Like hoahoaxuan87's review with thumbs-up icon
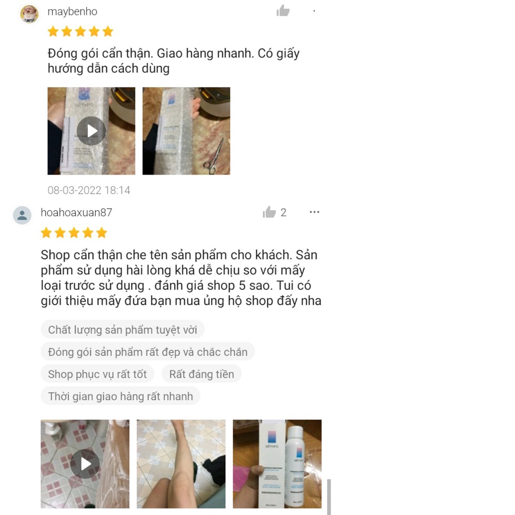This screenshot has height=515, width=515. (269, 212)
